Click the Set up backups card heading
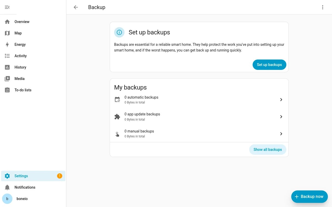Screen dimensions: 332x207 coord(149,32)
